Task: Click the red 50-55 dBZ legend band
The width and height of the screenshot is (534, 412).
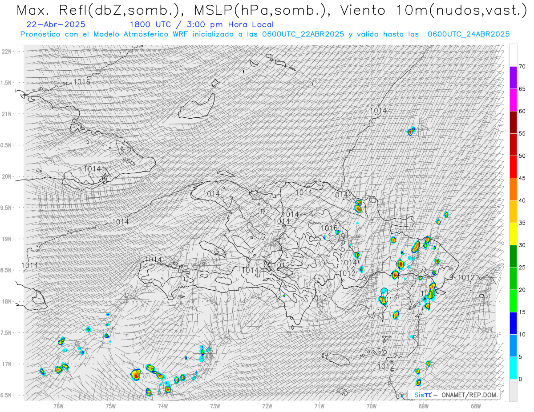Action: click(x=513, y=144)
